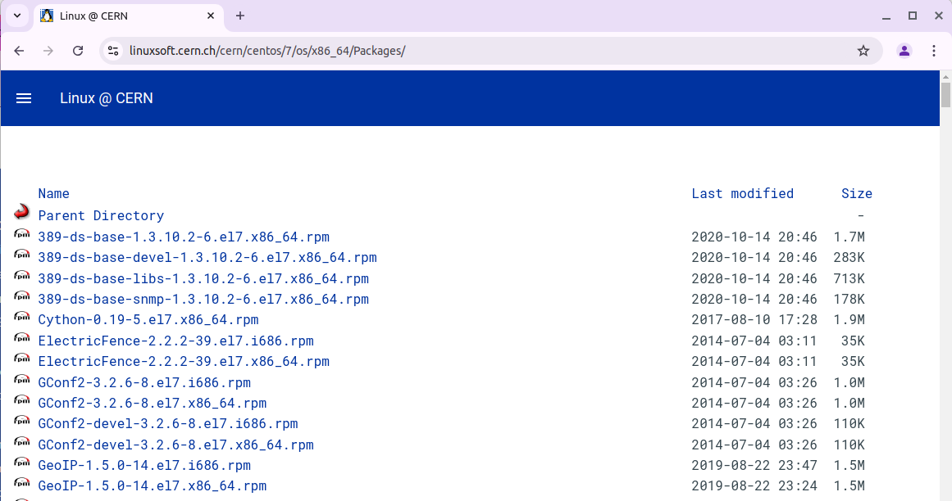Viewport: 952px width, 501px height.
Task: Click the rpm icon beside ElectricFence i686
Action: pyautogui.click(x=22, y=338)
